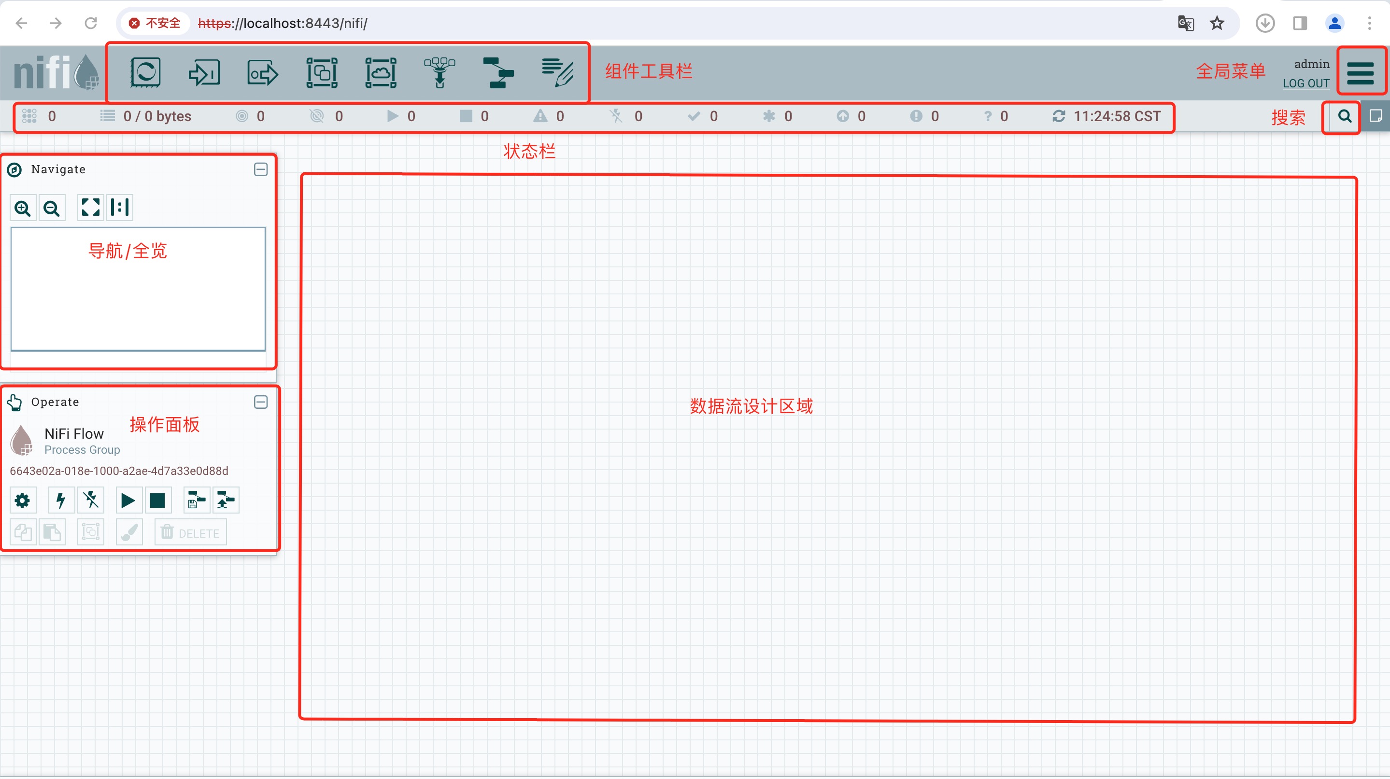Click the up to date checkmark status
The height and width of the screenshot is (779, 1390).
(x=694, y=116)
